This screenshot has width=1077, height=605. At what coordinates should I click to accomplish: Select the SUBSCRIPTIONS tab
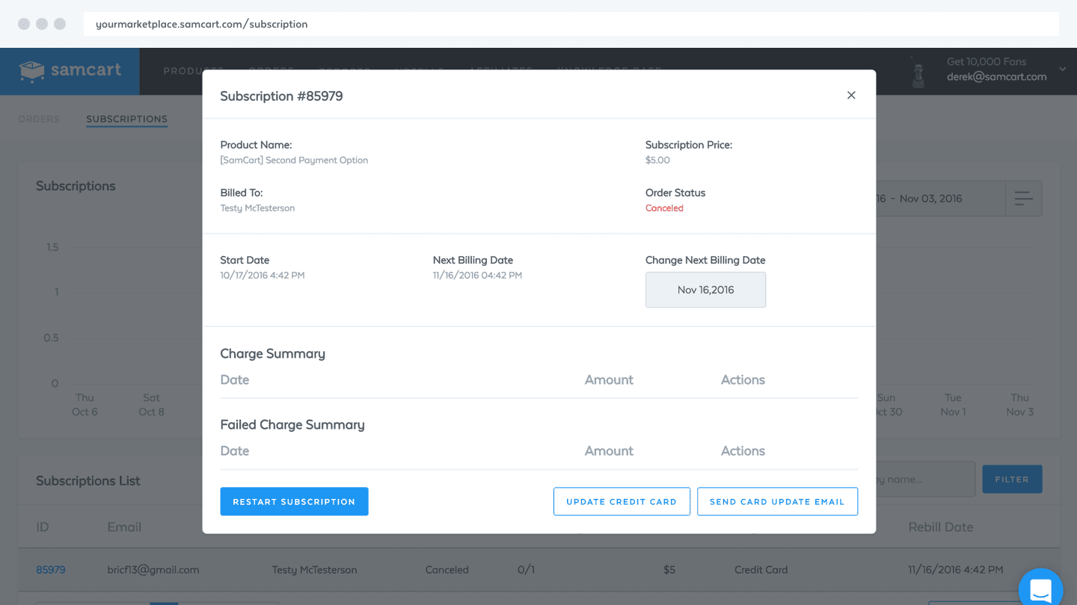click(x=126, y=119)
